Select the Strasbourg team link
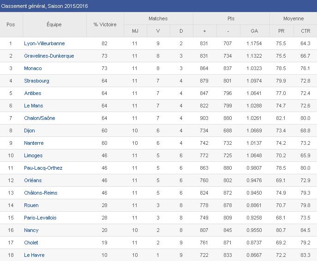317x261 pixels. pyautogui.click(x=36, y=81)
